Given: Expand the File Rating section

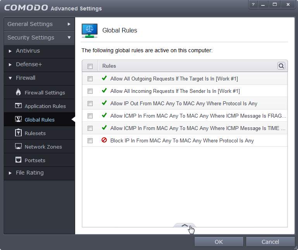Looking at the screenshot, I should point(29,173).
